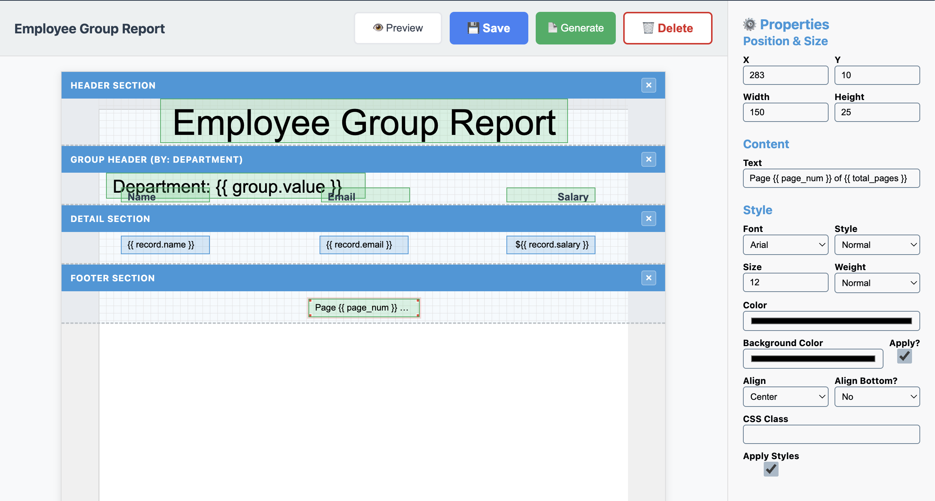
Task: Select the {{ record.name }} field in Detail Section
Action: coord(165,245)
